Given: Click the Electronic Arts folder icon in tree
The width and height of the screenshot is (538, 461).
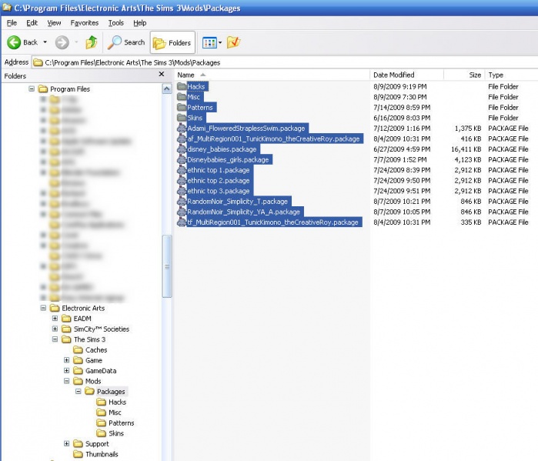Looking at the screenshot, I should (55, 308).
